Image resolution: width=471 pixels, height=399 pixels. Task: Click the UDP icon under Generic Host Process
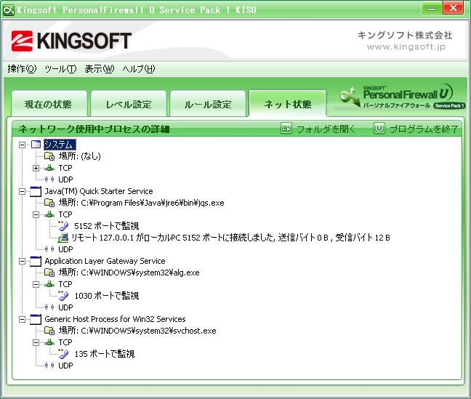click(x=49, y=366)
